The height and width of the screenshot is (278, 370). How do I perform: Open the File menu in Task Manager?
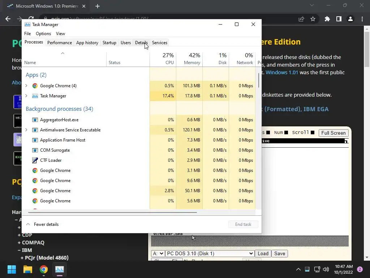pyautogui.click(x=27, y=34)
